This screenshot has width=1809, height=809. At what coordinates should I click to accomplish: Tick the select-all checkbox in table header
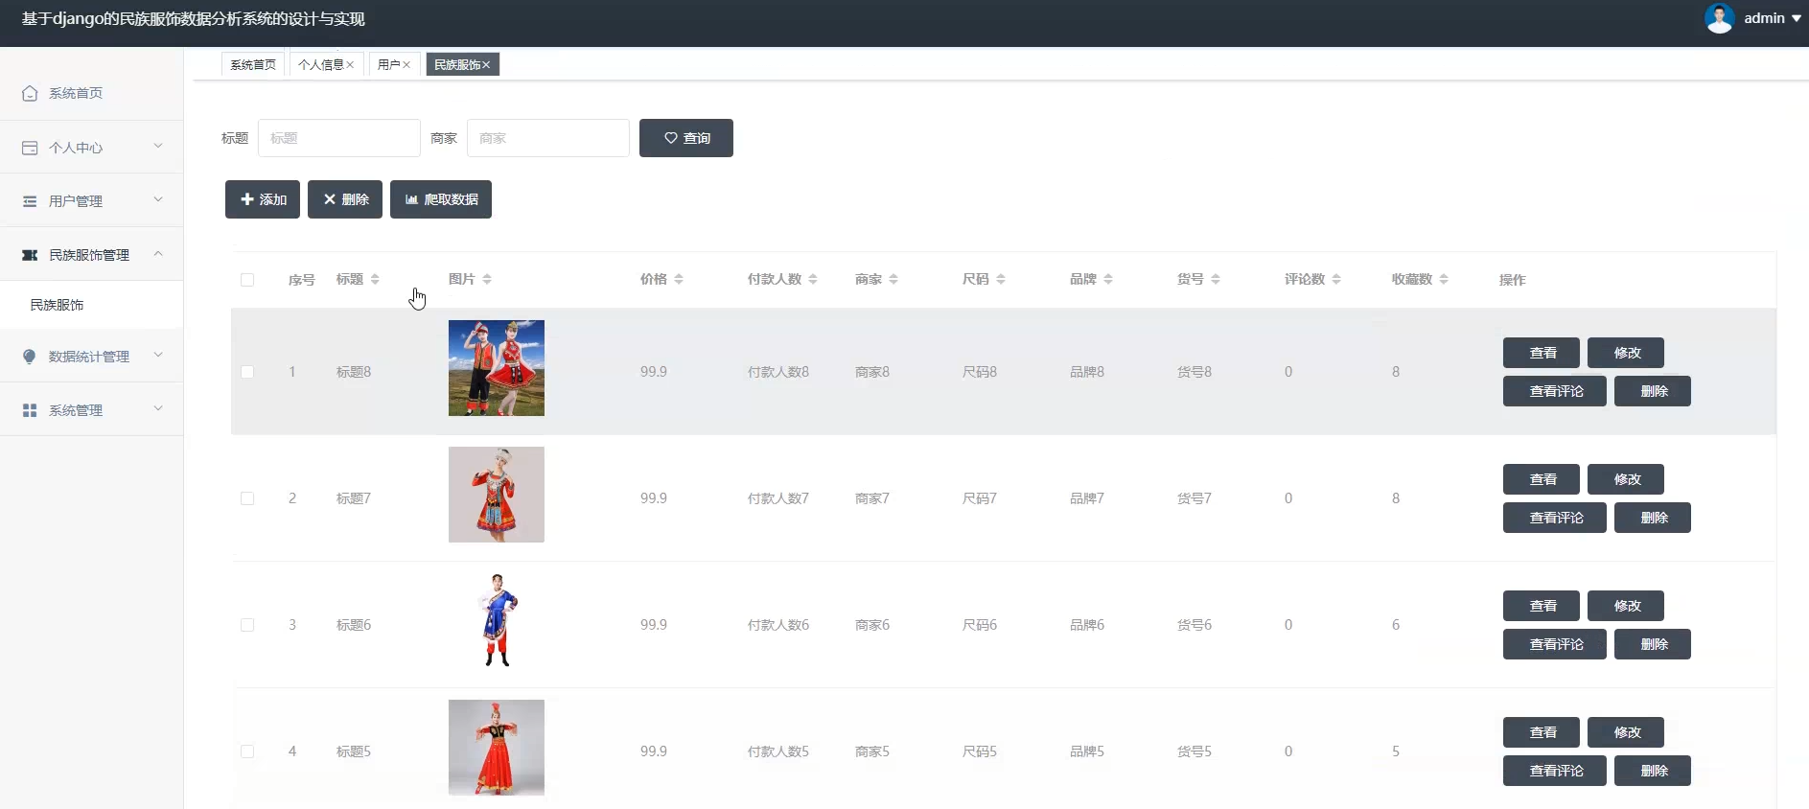point(247,280)
